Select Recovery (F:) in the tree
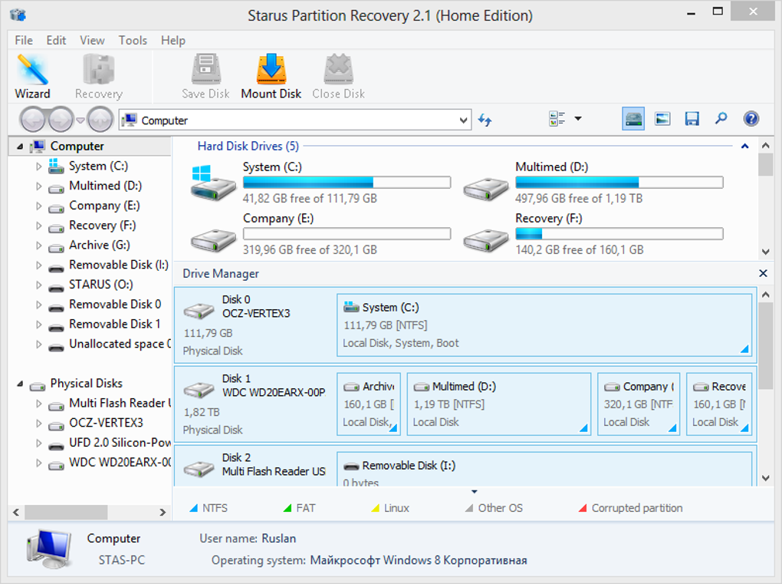Screen dimensions: 782x584 (x=102, y=226)
